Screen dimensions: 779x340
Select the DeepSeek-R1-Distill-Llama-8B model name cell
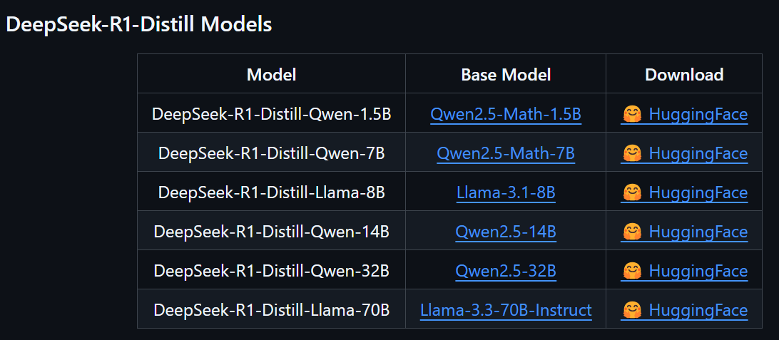[271, 192]
